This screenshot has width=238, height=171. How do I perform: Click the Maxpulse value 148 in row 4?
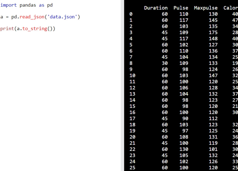[213, 39]
